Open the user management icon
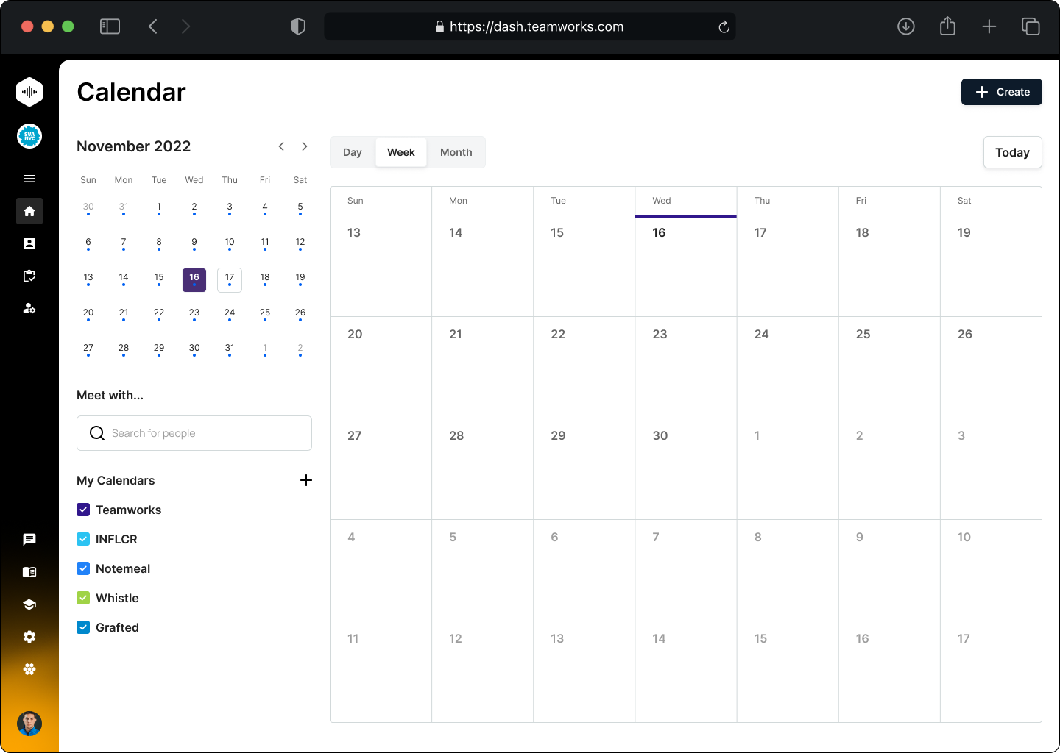 click(29, 309)
